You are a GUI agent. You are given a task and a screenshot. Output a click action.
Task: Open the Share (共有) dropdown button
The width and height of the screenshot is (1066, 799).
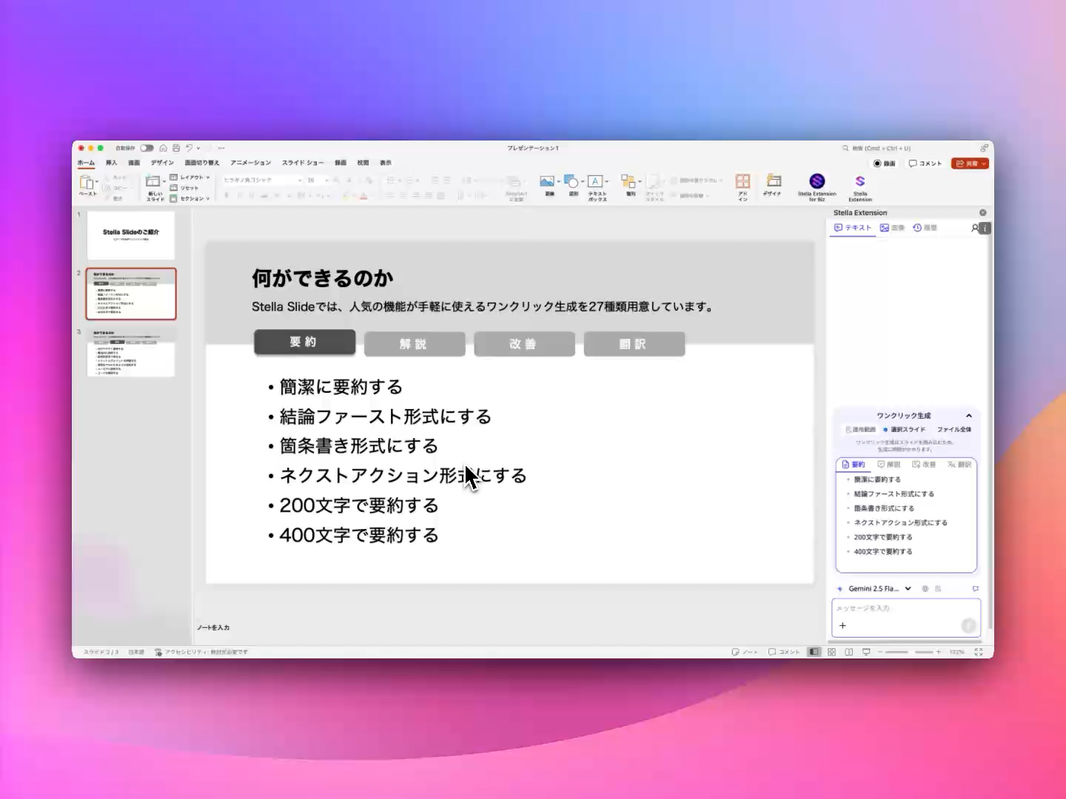(971, 163)
